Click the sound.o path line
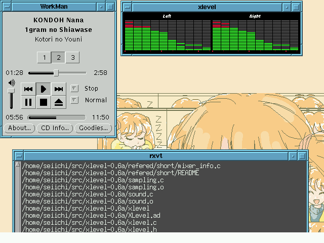This screenshot has width=324, height=243. (x=88, y=201)
